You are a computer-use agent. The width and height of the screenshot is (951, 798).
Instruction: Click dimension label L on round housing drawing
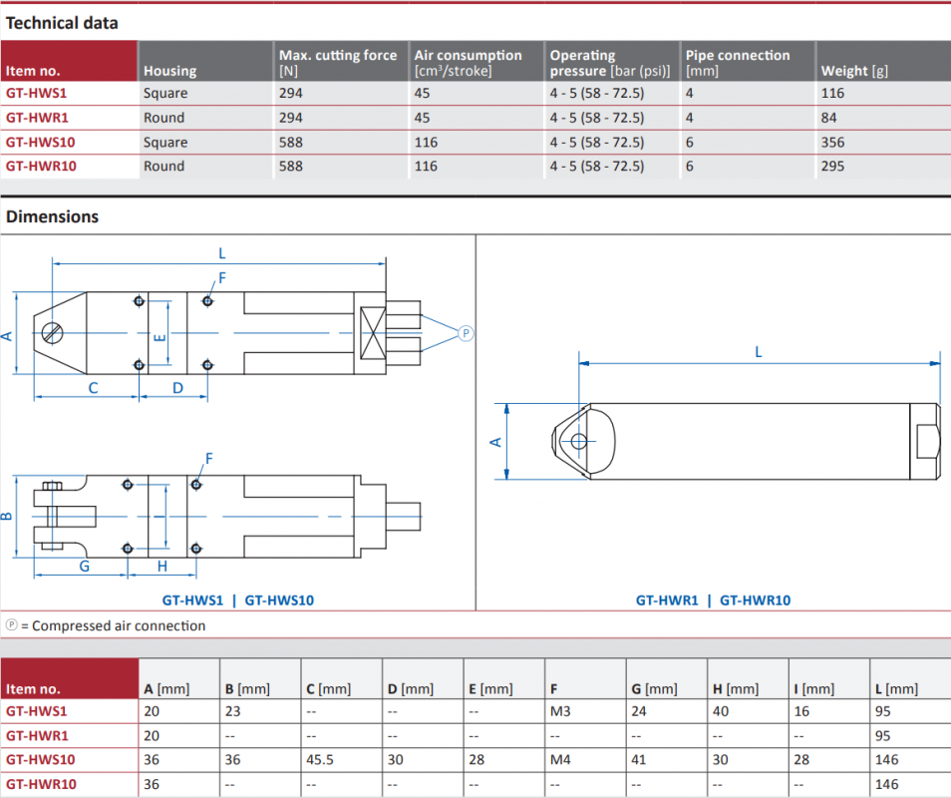(x=759, y=352)
